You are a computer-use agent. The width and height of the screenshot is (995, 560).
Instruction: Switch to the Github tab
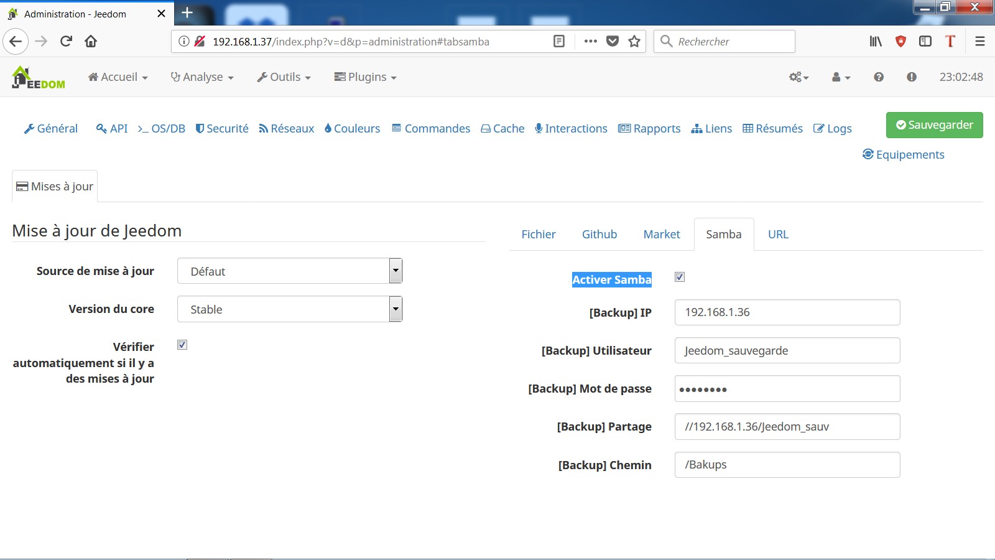(599, 235)
